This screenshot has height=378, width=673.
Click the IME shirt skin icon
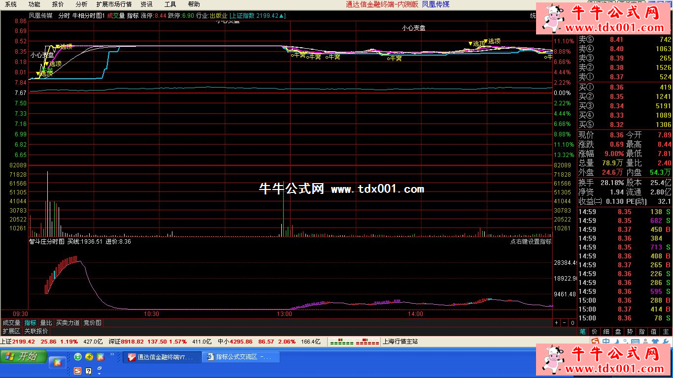coord(655,342)
